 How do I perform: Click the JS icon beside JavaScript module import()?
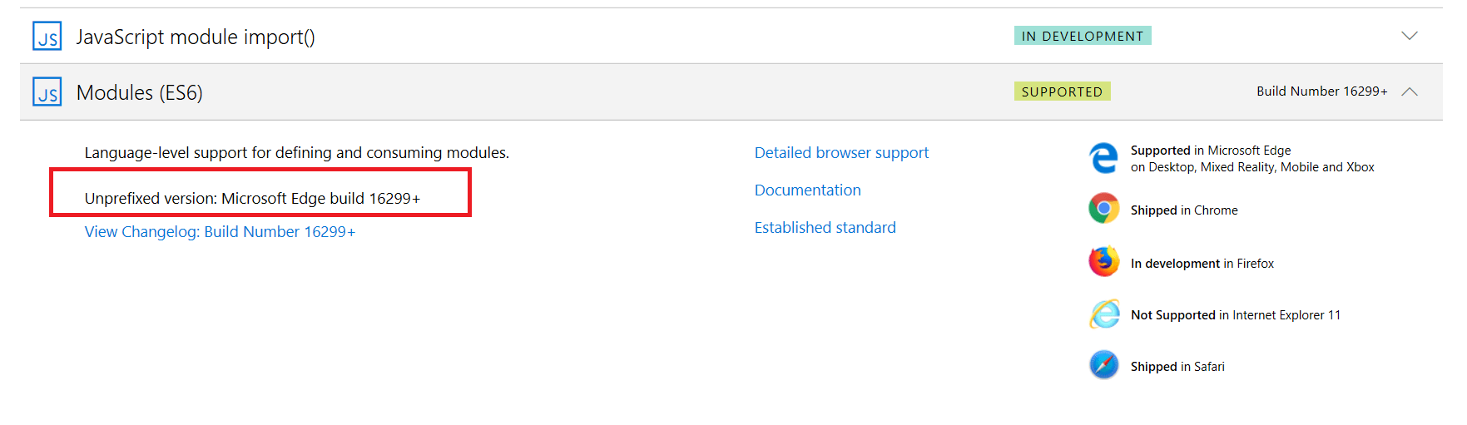47,37
